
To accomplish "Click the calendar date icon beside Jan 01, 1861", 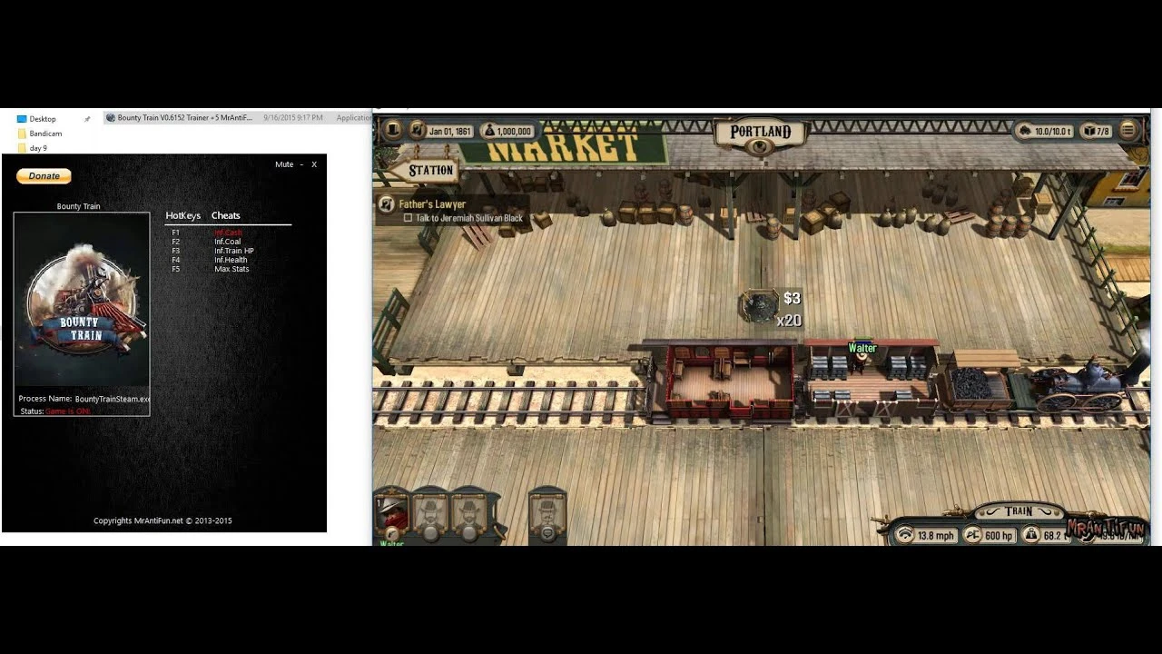I will click(418, 131).
